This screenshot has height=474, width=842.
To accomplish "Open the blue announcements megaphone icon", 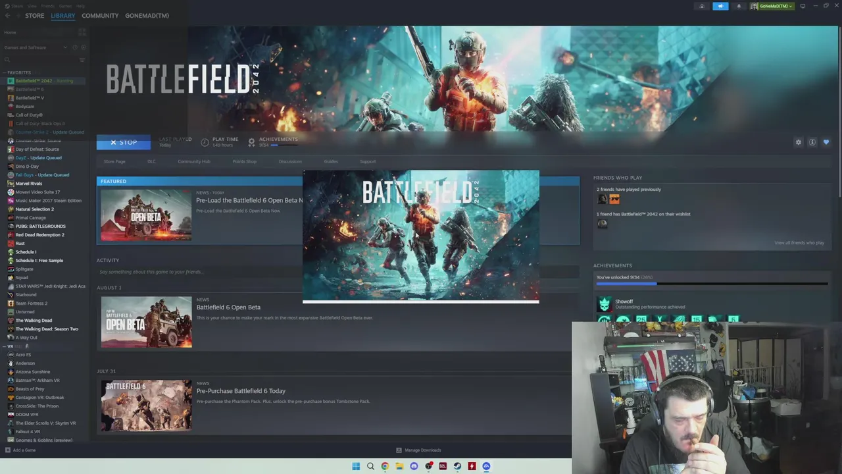I will coord(720,6).
